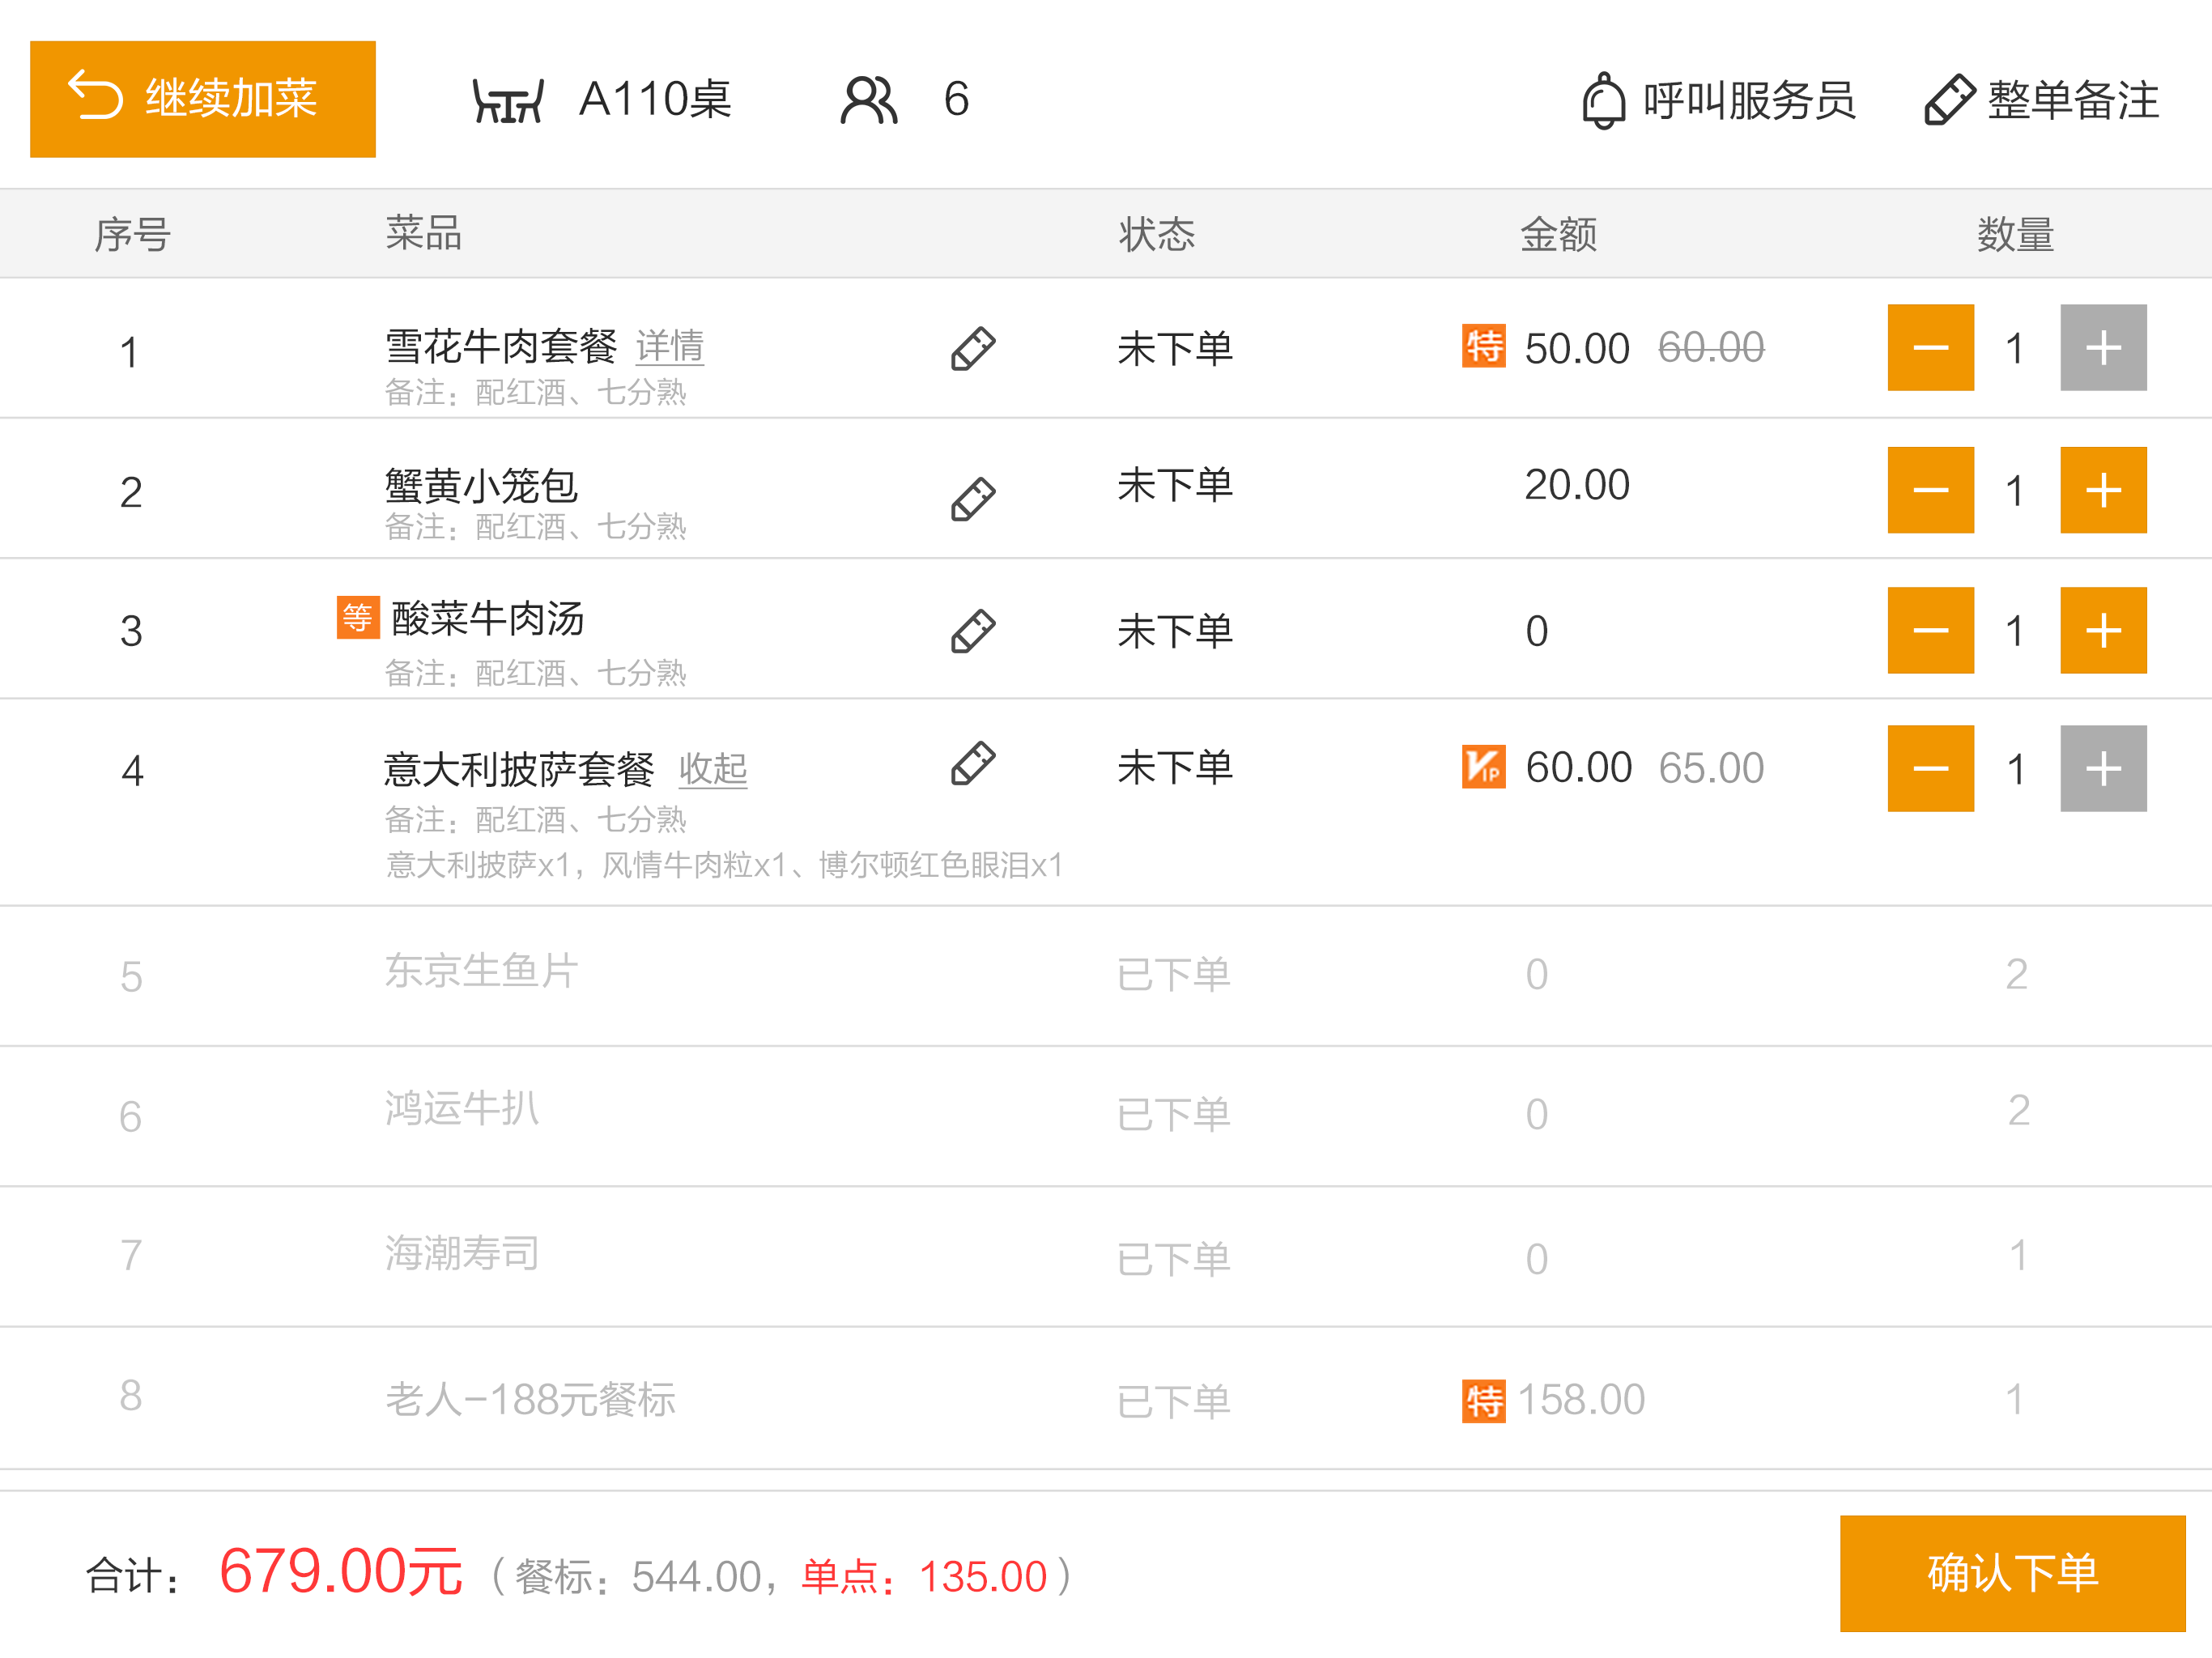Viewport: 2212px width, 1658px height.
Task: Increase quantity of 蟹黄小笼包
Action: click(x=2102, y=490)
